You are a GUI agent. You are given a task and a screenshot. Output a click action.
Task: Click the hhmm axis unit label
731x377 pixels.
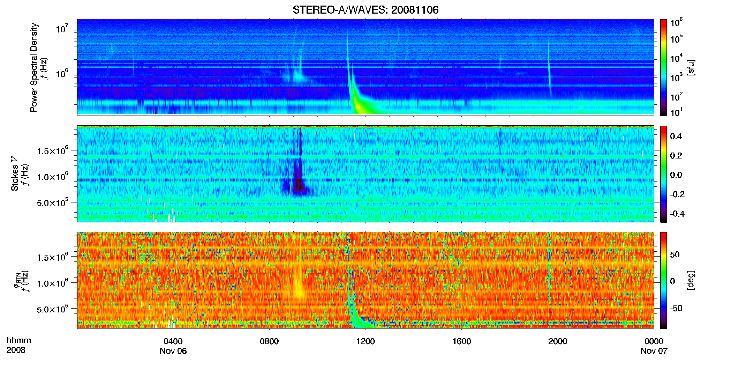(x=18, y=340)
